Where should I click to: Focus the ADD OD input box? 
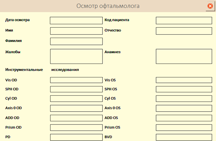pos(76,118)
